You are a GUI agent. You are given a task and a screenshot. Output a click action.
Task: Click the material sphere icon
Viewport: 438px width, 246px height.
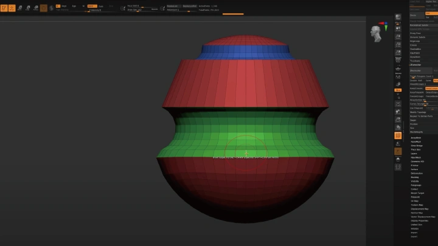click(51, 8)
